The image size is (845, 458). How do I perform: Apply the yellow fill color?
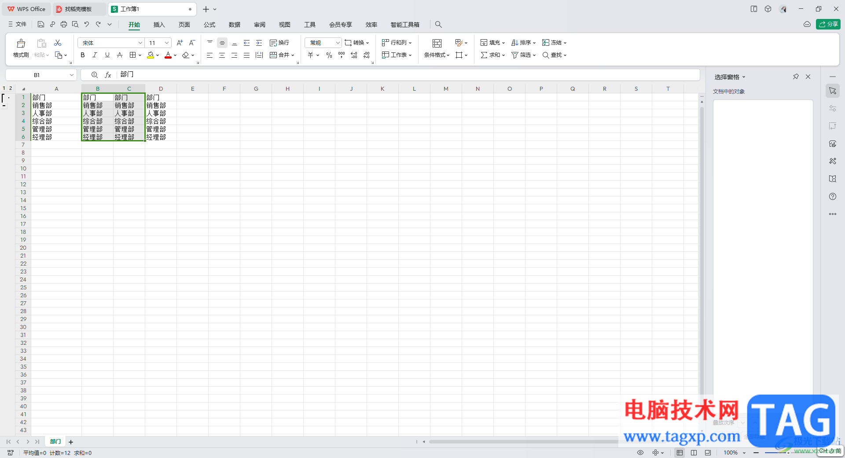151,55
